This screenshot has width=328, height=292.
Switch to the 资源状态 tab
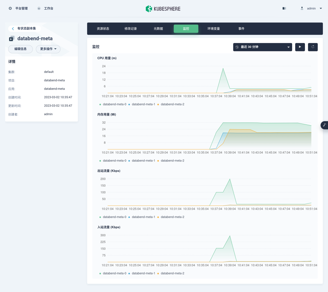(x=103, y=29)
